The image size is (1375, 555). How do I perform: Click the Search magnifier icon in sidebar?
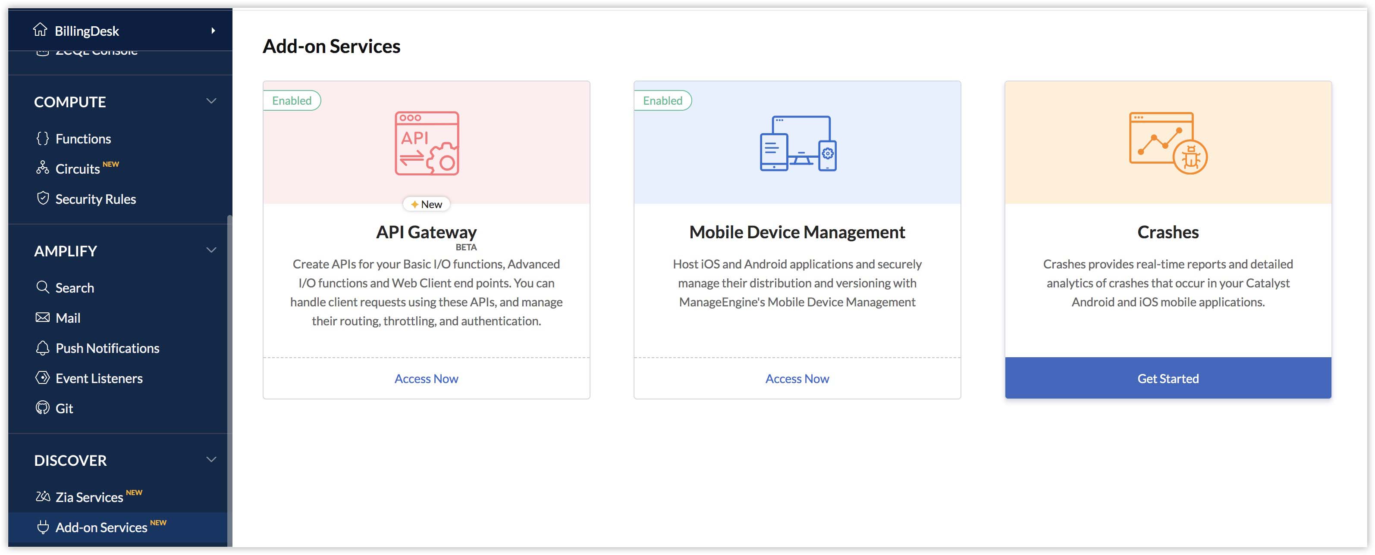coord(42,287)
